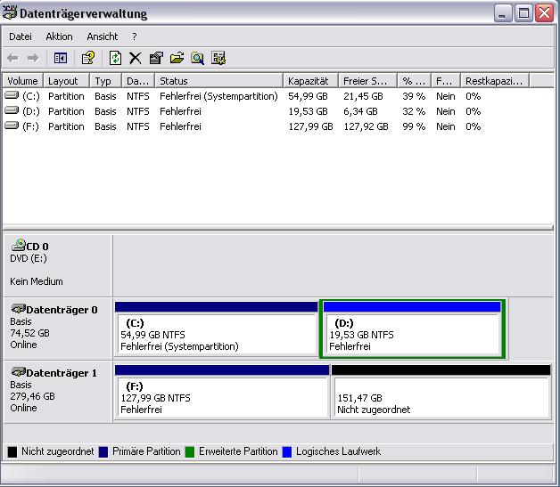560x487 pixels.
Task: Sort by the Da... file system column header
Action: tap(138, 81)
